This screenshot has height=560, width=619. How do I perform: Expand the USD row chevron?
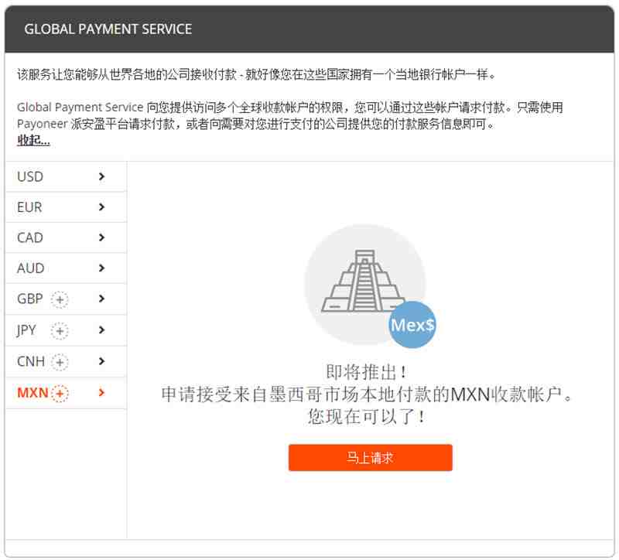point(101,176)
